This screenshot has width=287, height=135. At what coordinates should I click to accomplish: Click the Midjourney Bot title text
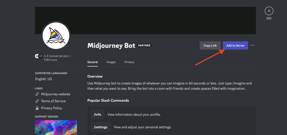click(111, 45)
